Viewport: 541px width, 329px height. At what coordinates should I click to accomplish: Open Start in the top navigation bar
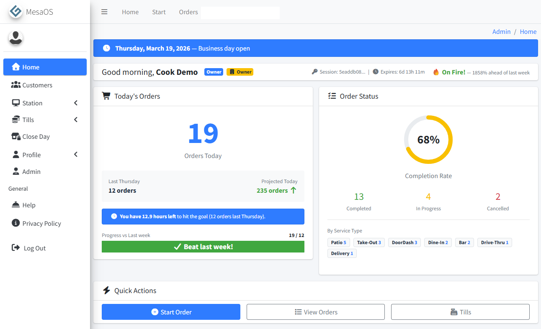pos(159,12)
